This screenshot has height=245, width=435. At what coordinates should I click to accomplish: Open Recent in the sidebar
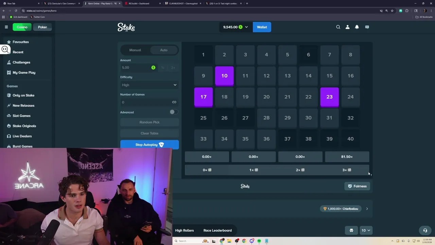coord(18,52)
